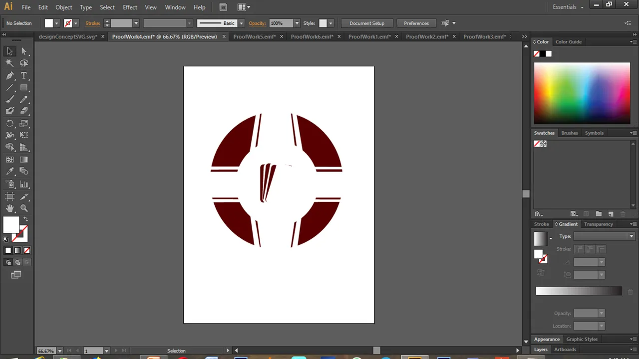Select the Gradient tool in toolbox
Image resolution: width=639 pixels, height=359 pixels.
[23, 160]
